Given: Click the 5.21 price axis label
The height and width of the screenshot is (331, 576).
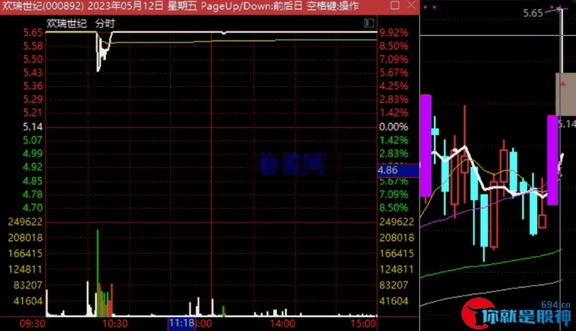Looking at the screenshot, I should [x=33, y=112].
